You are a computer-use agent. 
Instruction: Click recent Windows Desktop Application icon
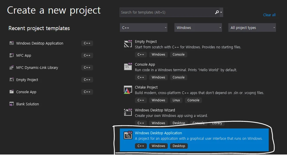[12, 43]
